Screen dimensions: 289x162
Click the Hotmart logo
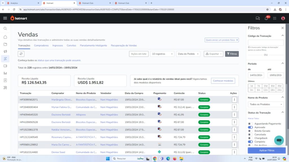tap(19, 18)
